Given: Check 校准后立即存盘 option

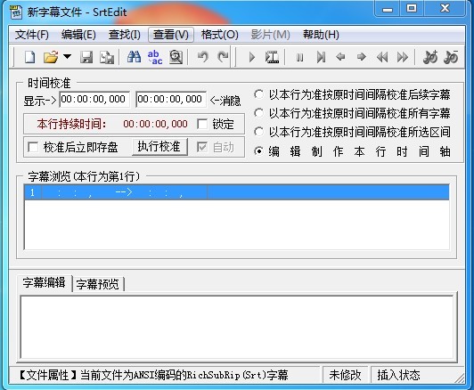Looking at the screenshot, I should tap(33, 147).
